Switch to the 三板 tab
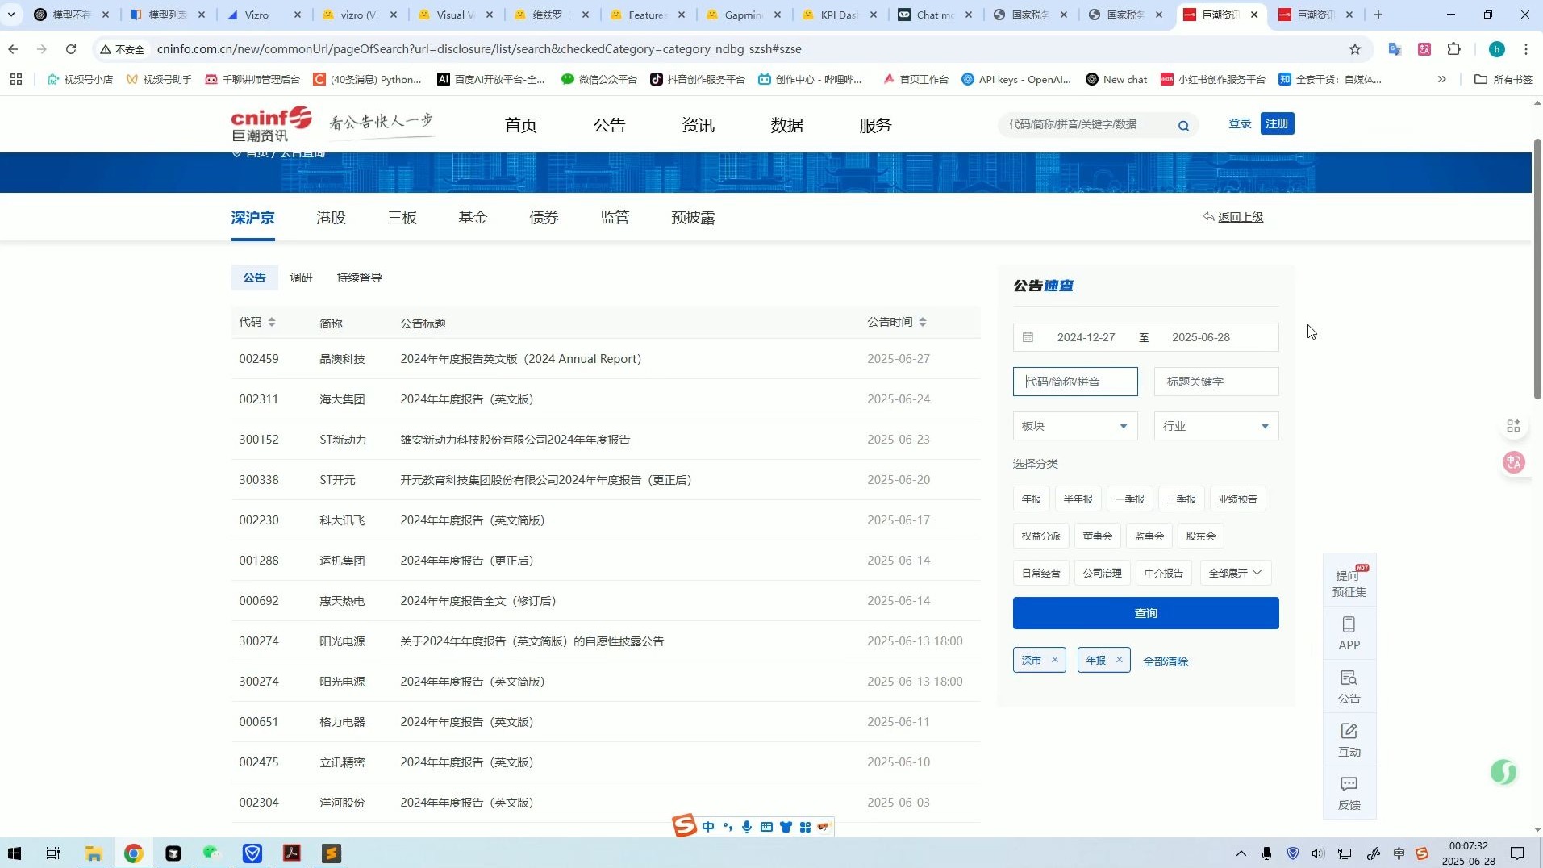The image size is (1543, 868). coord(402,218)
